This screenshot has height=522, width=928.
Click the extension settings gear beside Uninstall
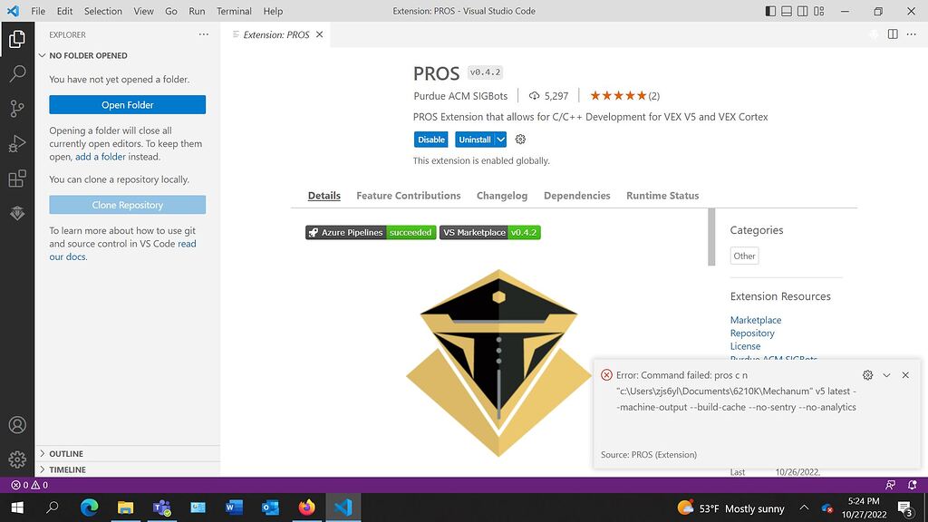pyautogui.click(x=519, y=140)
